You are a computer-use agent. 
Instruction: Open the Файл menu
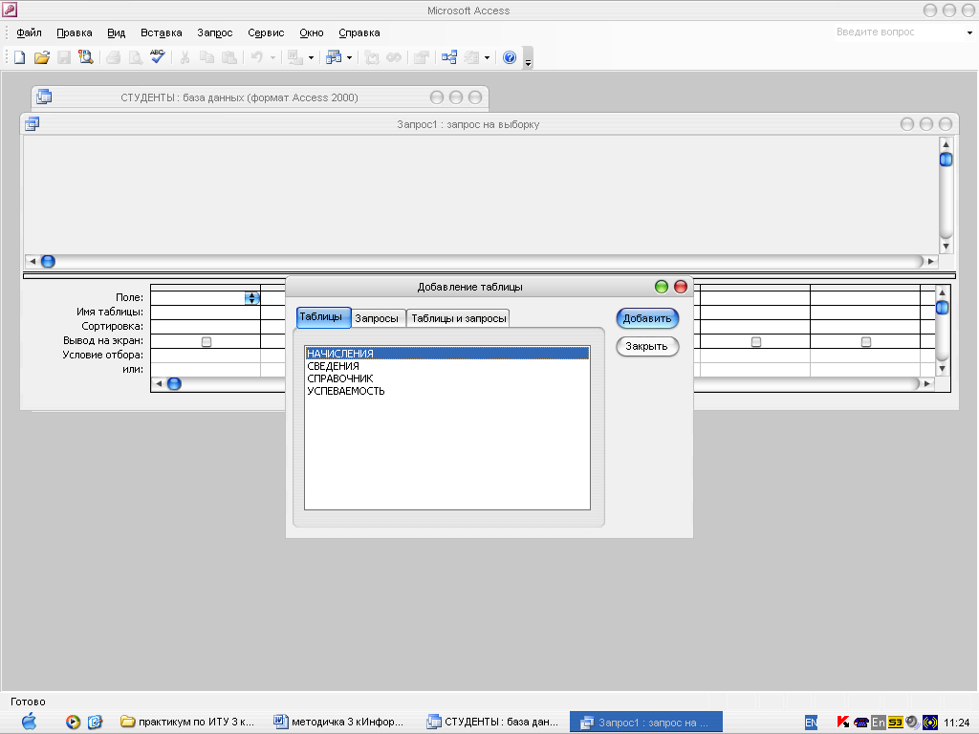point(29,32)
